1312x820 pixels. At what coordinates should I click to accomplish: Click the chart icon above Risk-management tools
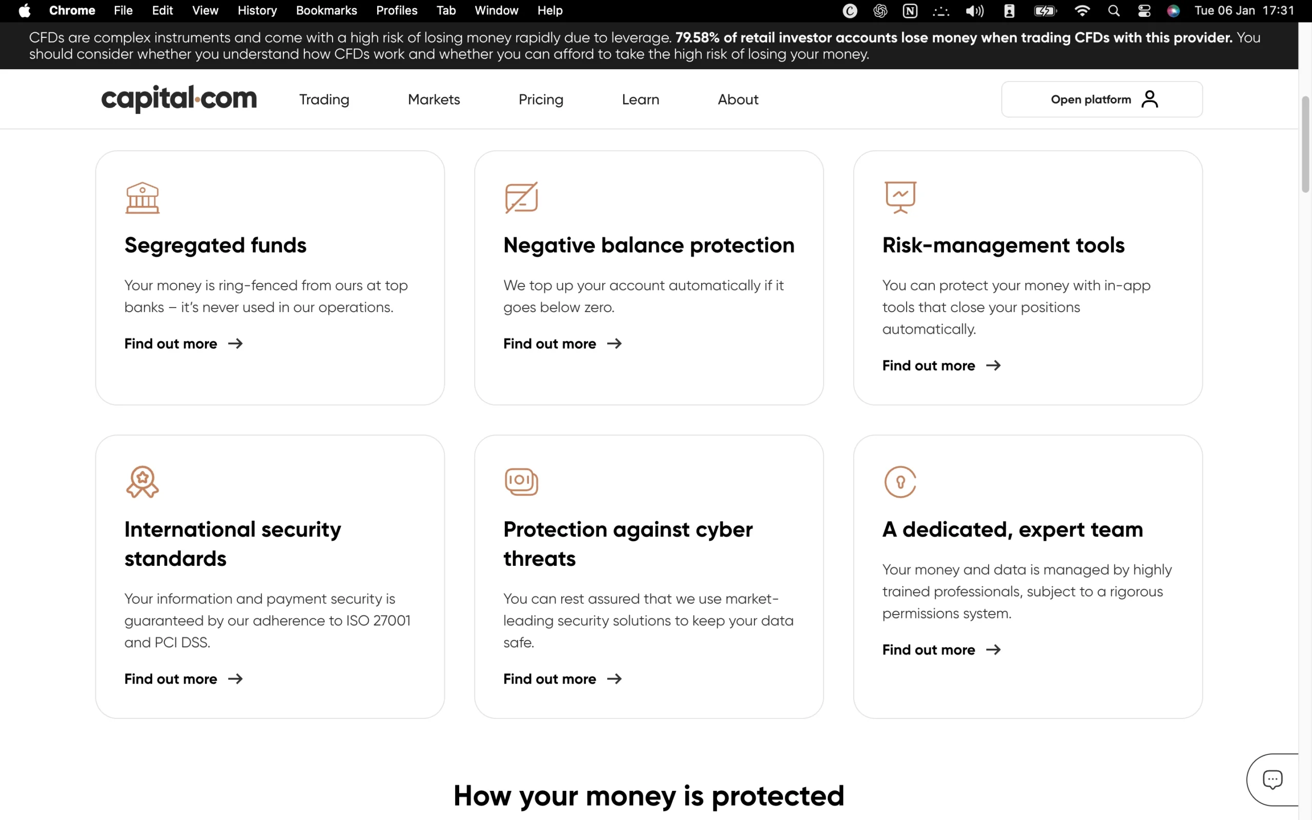coord(900,197)
